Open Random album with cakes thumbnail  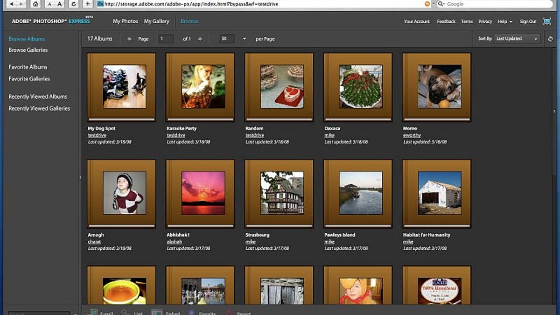[x=280, y=87]
